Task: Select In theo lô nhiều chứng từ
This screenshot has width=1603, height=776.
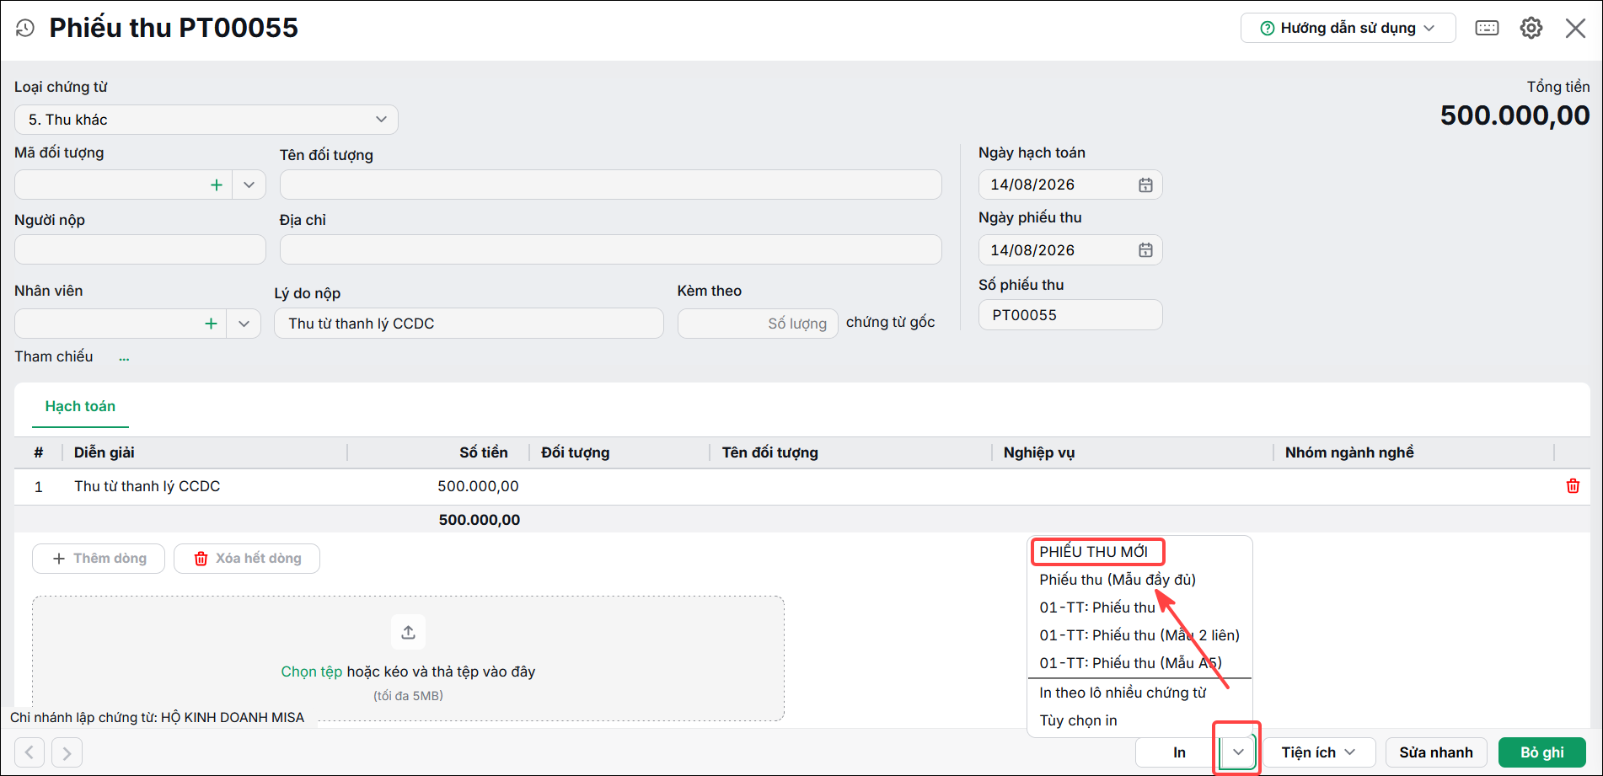Action: 1123,693
